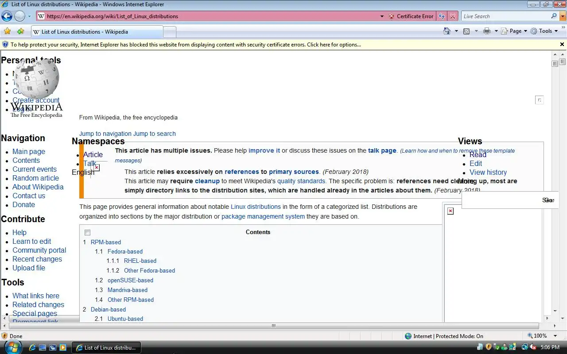This screenshot has height=354, width=567.
Task: Select the Article namespace tab
Action: pyautogui.click(x=93, y=154)
